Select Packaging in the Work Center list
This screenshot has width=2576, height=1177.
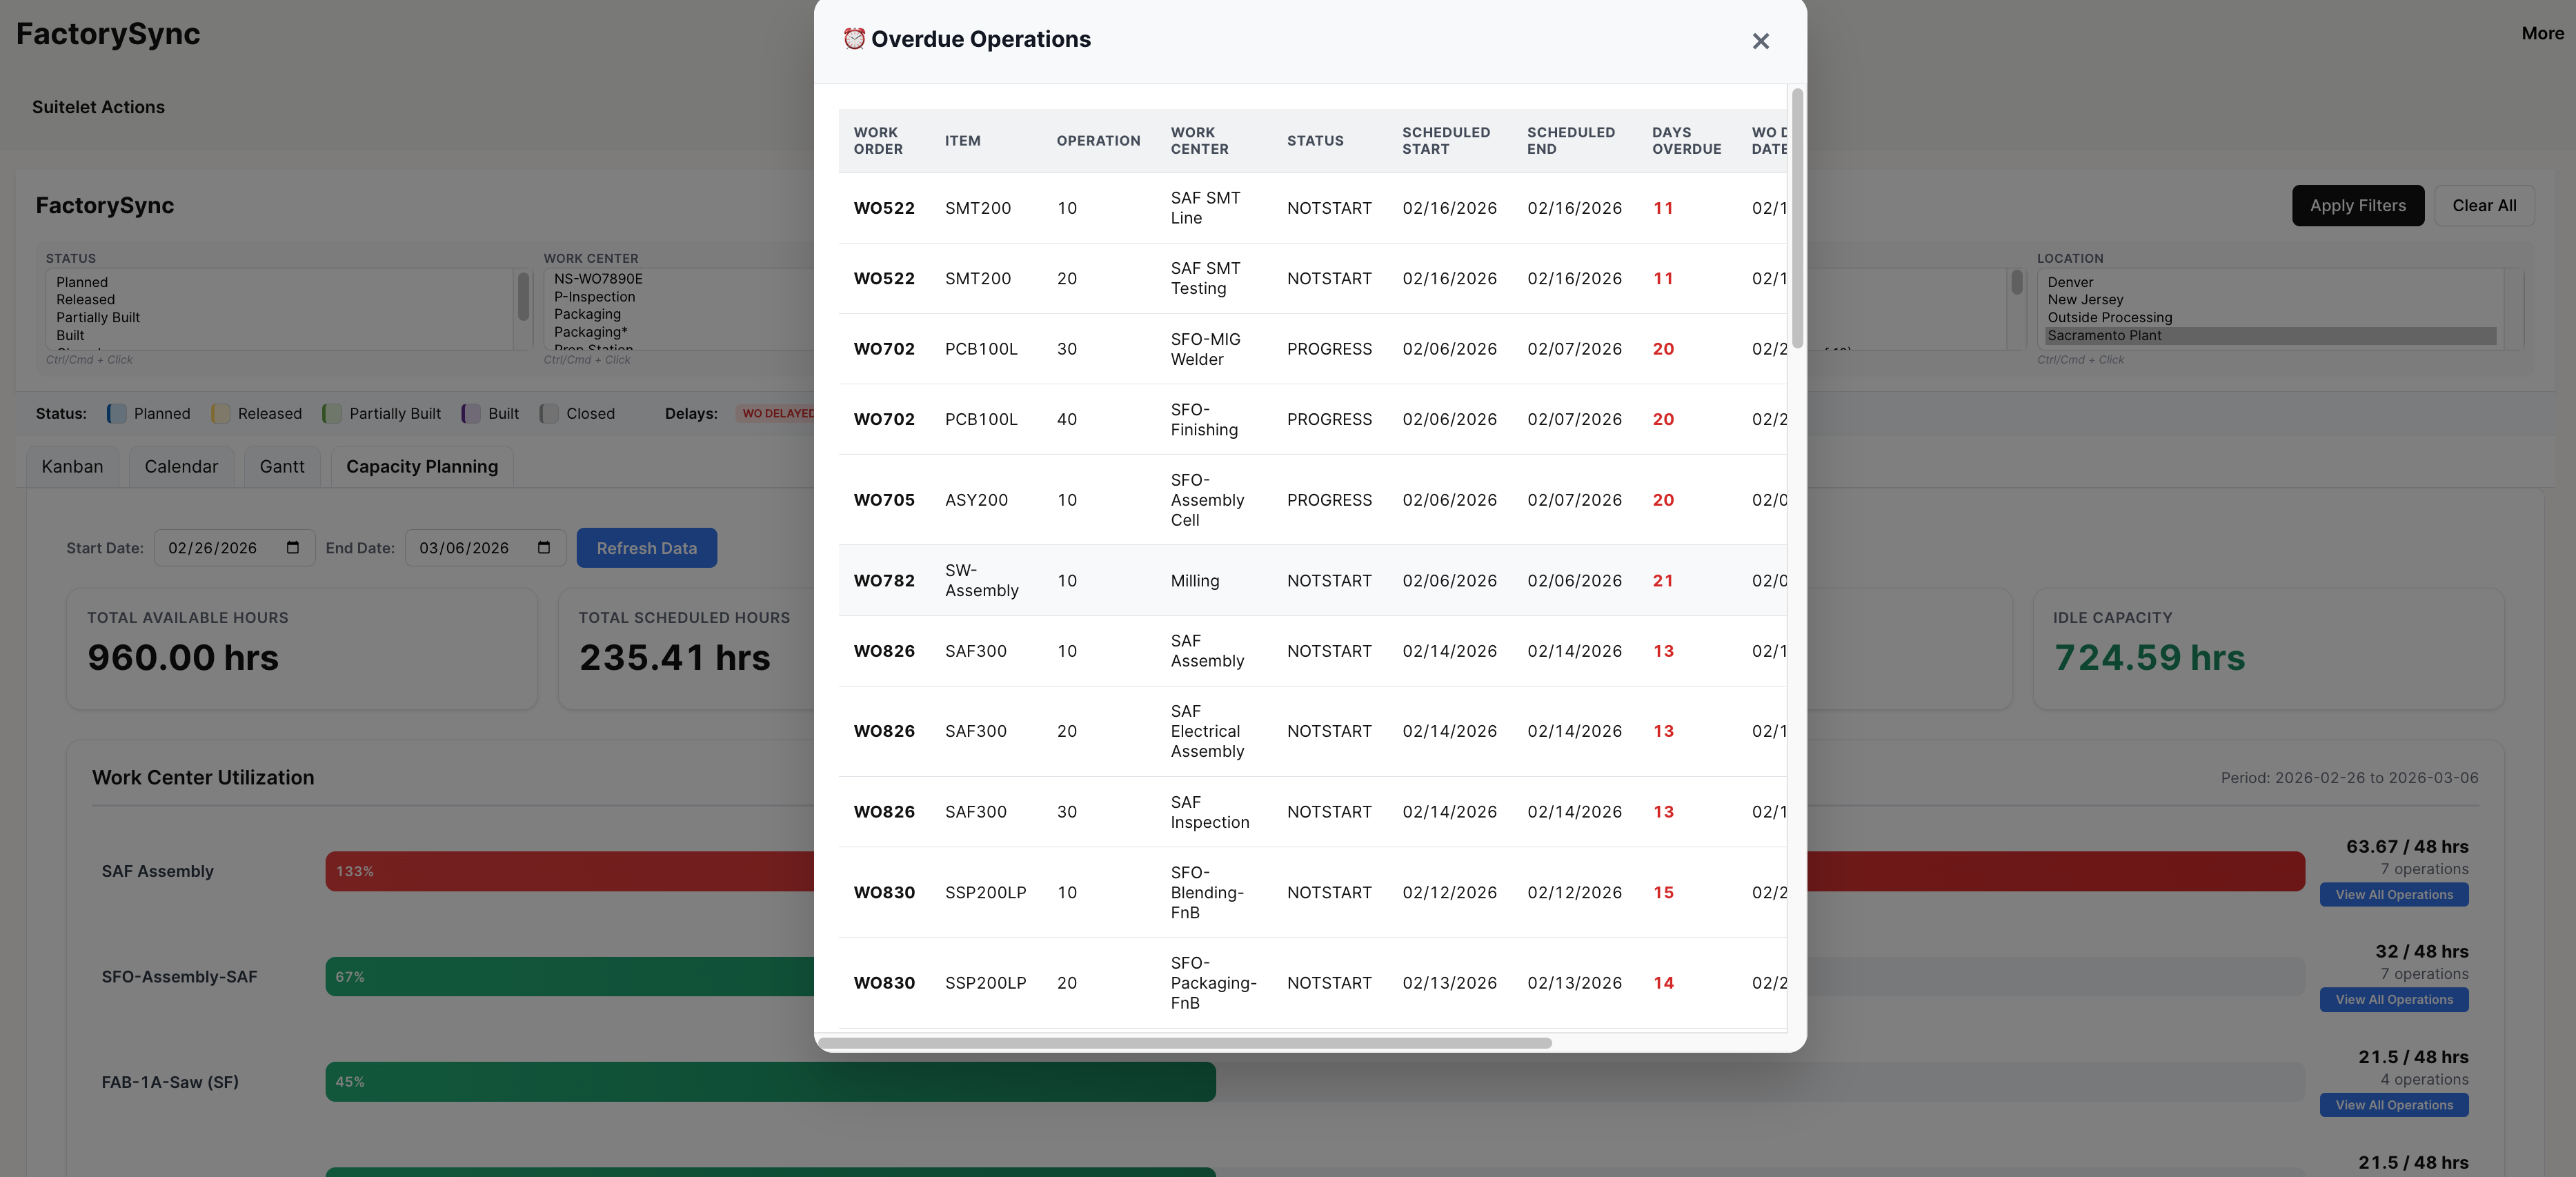click(x=588, y=314)
